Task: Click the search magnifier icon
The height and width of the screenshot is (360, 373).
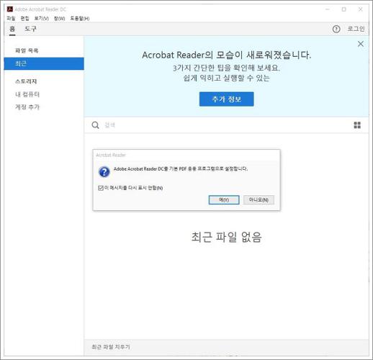Action: point(95,125)
